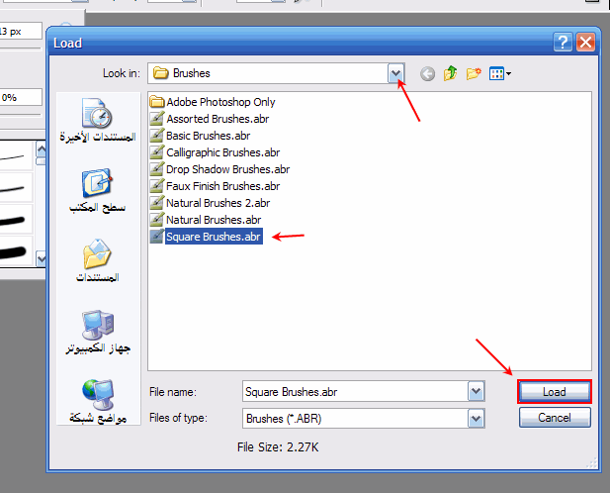Expand the Look in dropdown

pyautogui.click(x=395, y=73)
